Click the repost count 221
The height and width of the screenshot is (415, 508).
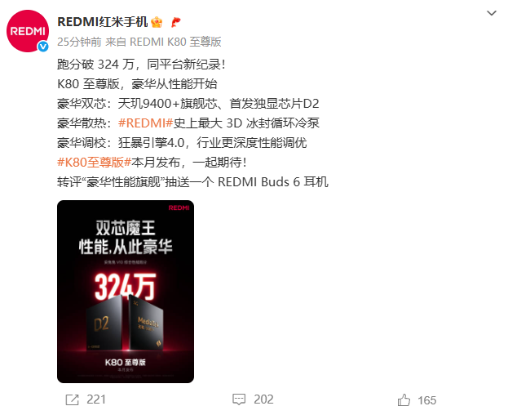[96, 399]
